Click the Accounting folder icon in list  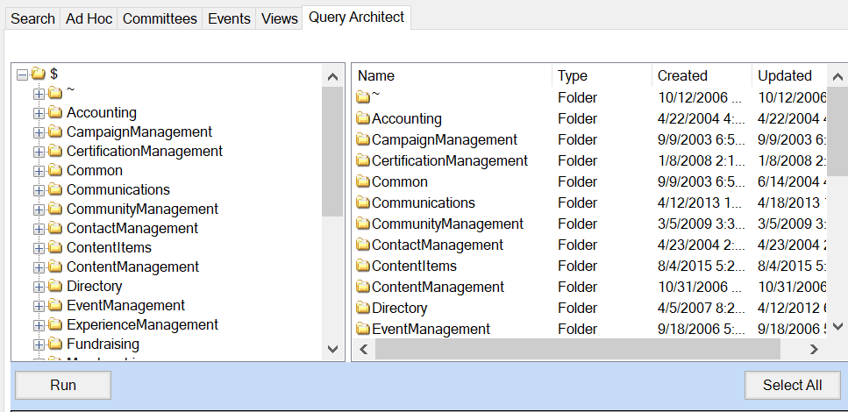pyautogui.click(x=363, y=118)
